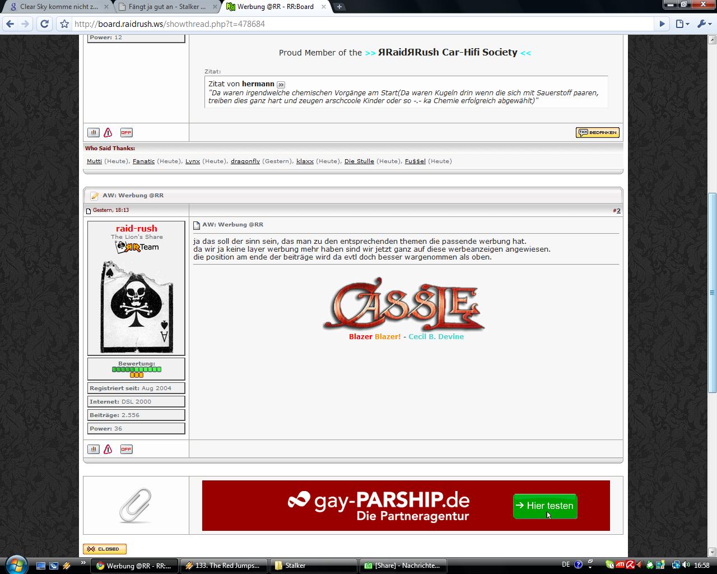Click the DE language indicator
This screenshot has height=574, width=717.
566,565
